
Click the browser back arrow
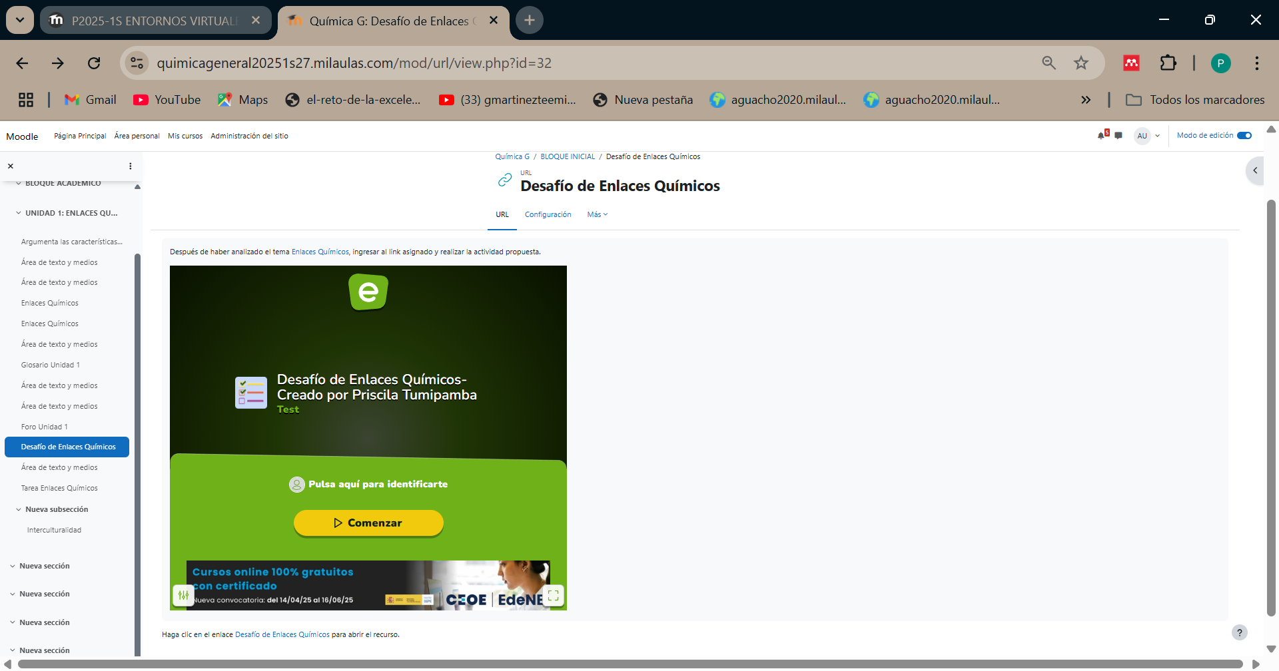tap(22, 63)
